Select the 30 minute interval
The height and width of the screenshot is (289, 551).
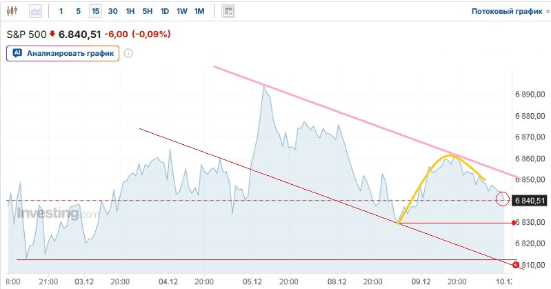click(x=112, y=11)
